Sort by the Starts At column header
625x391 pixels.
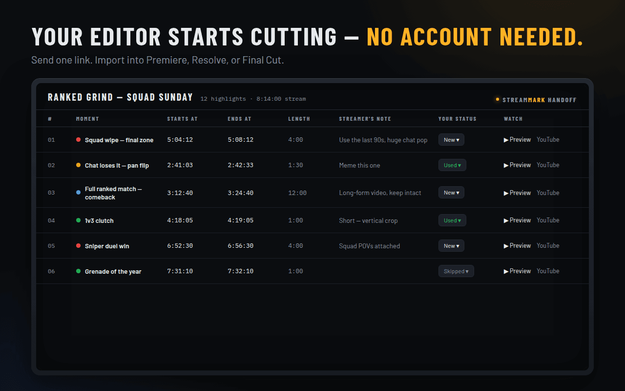click(182, 119)
